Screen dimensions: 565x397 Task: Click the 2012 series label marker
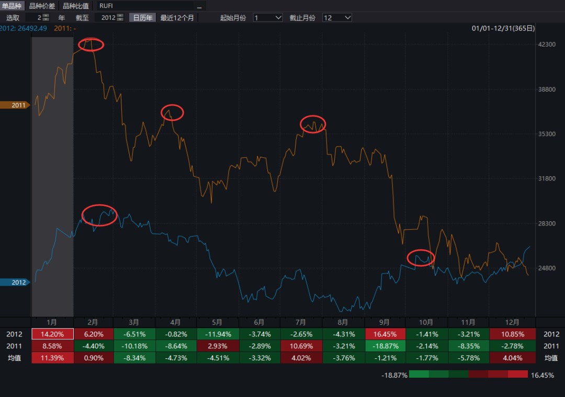pos(15,282)
